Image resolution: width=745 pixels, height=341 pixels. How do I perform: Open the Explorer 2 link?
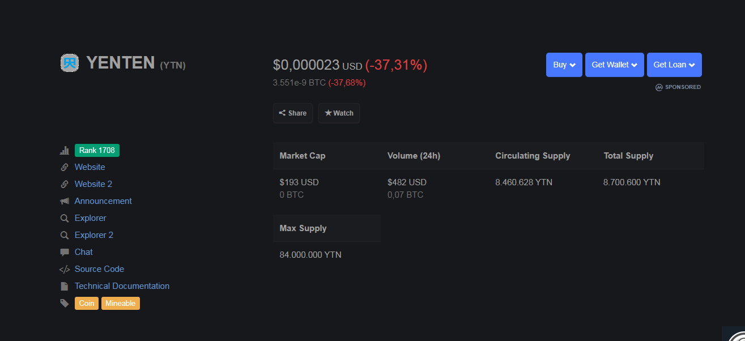94,235
